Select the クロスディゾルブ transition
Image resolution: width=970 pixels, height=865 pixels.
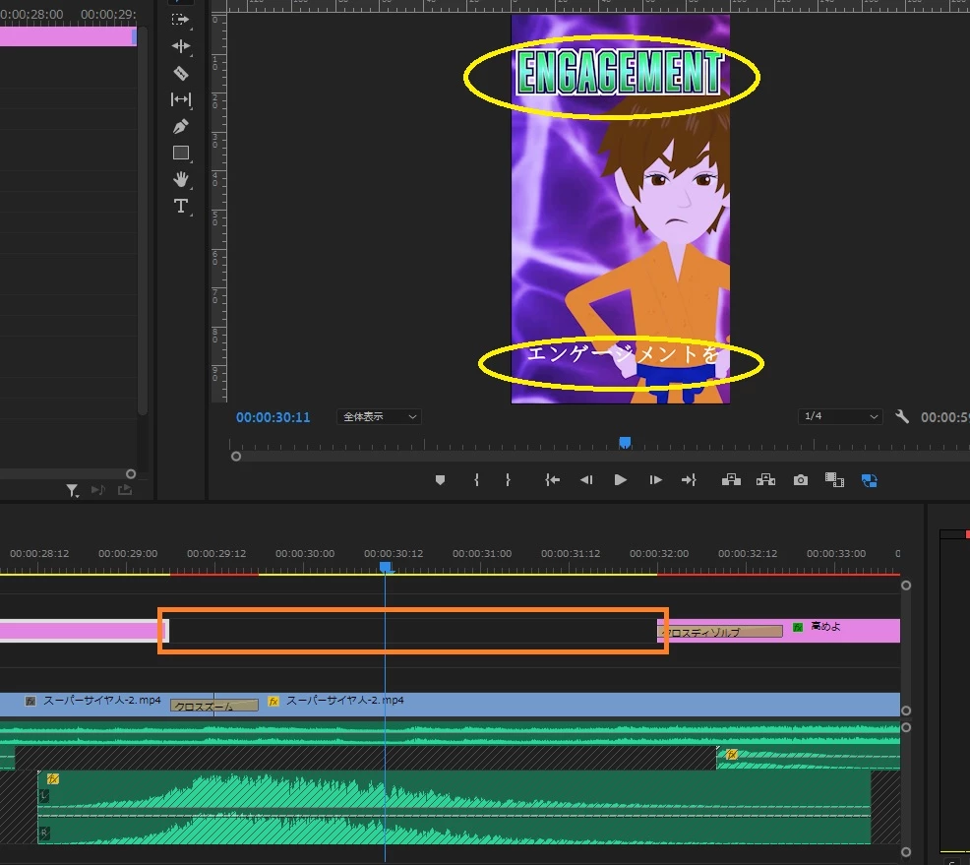[x=721, y=632]
